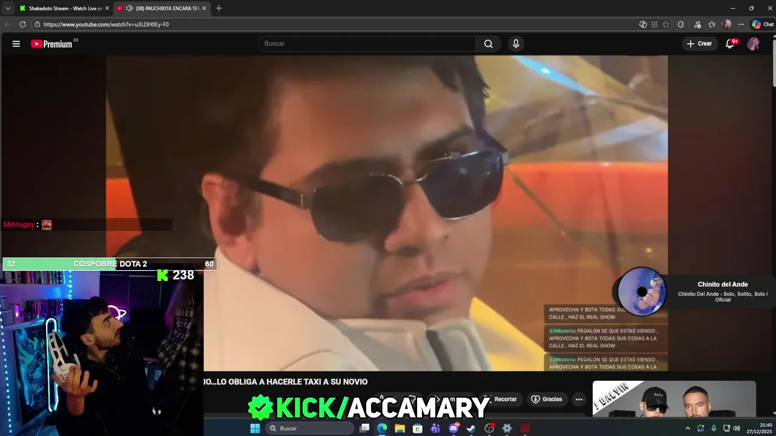
Task: Go back with the browser back arrow
Action: click(8, 24)
